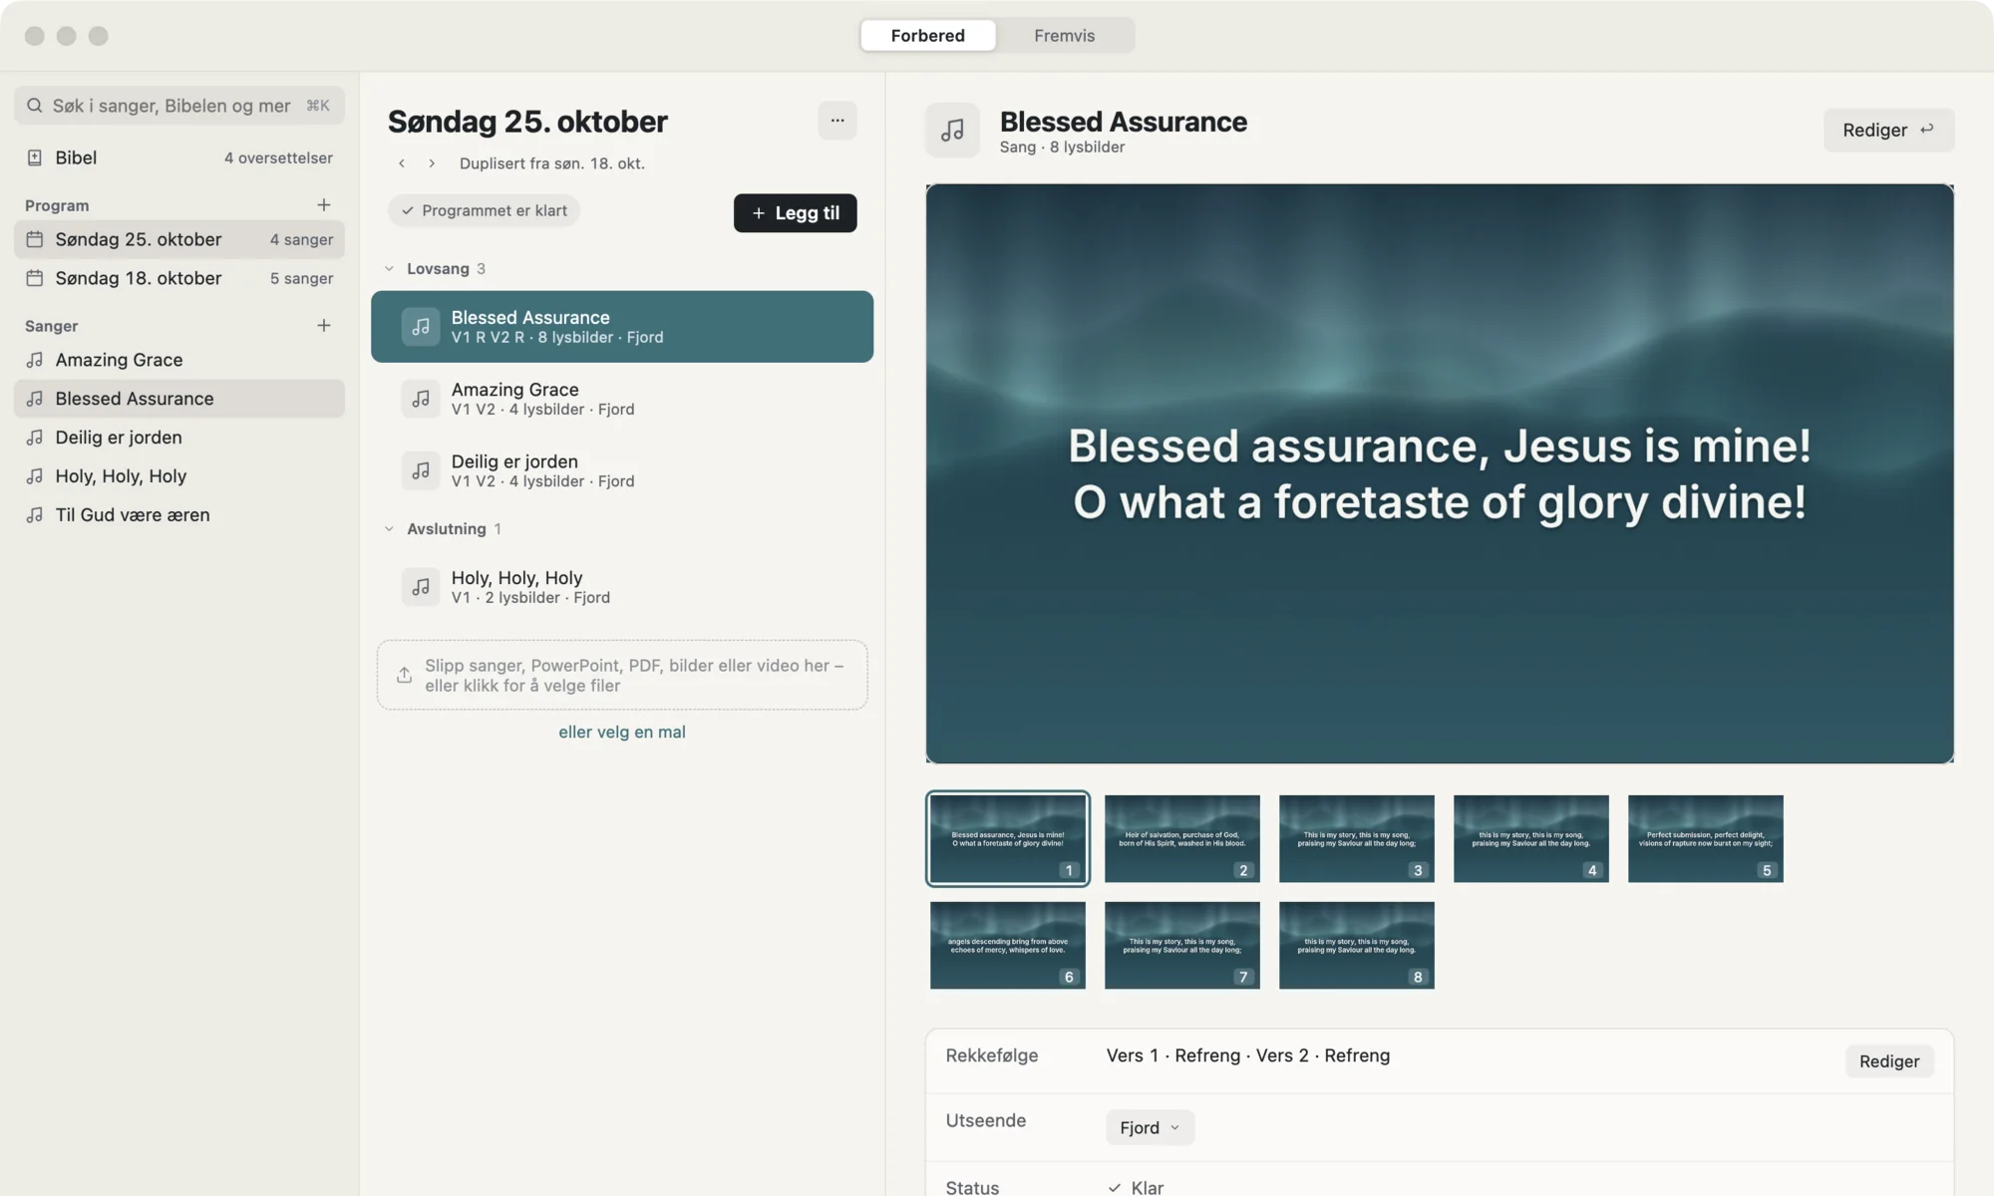This screenshot has width=1994, height=1196.
Task: Switch to the Forbered tab
Action: coord(928,36)
